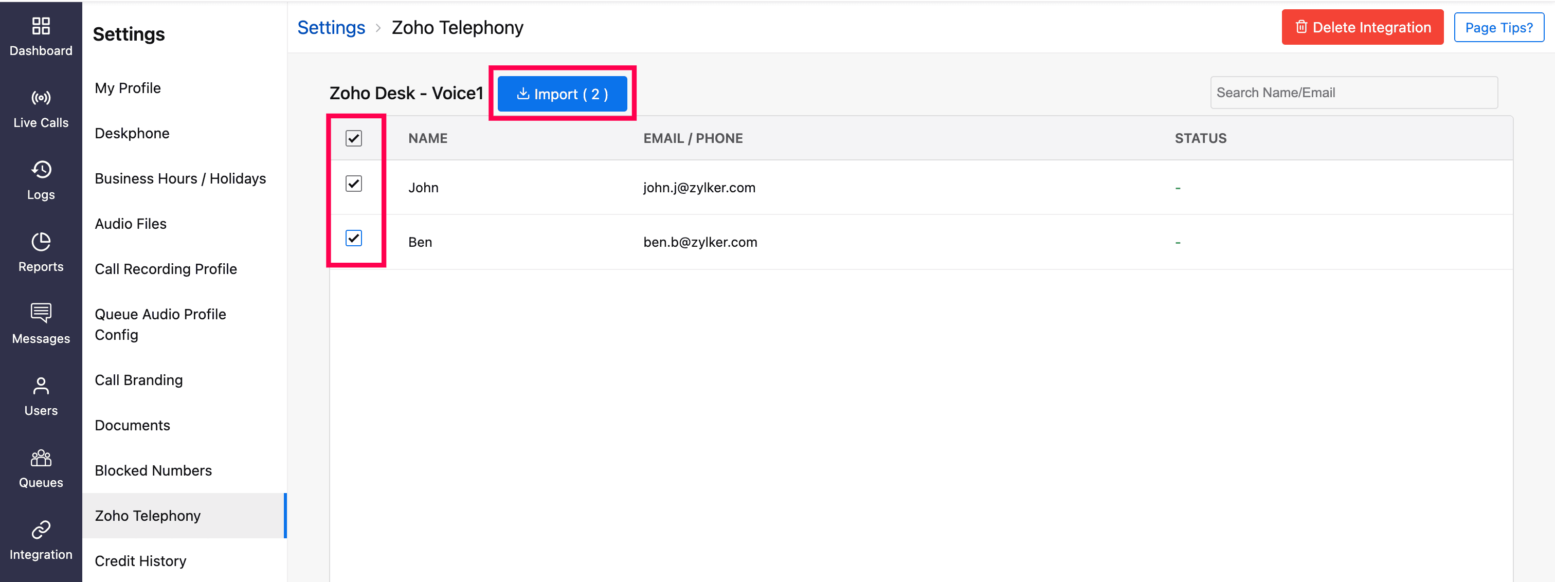
Task: Open the Dashboard grid icon
Action: 41,26
